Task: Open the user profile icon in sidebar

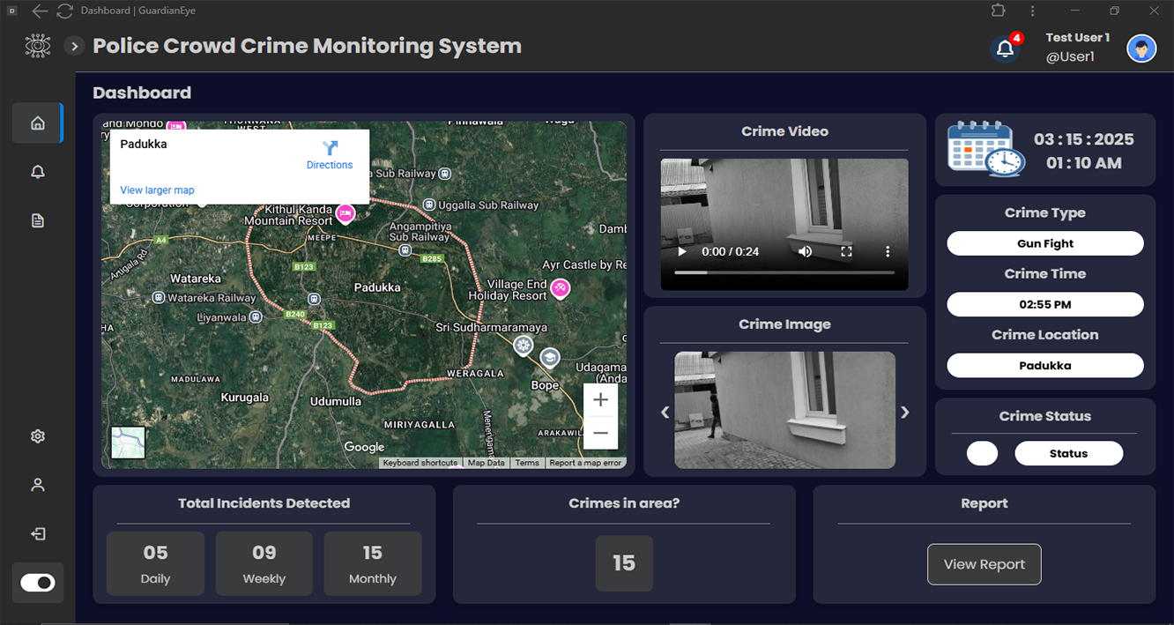Action: click(37, 484)
